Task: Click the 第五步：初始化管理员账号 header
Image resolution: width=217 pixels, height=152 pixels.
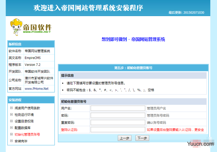Action: pyautogui.click(x=133, y=68)
